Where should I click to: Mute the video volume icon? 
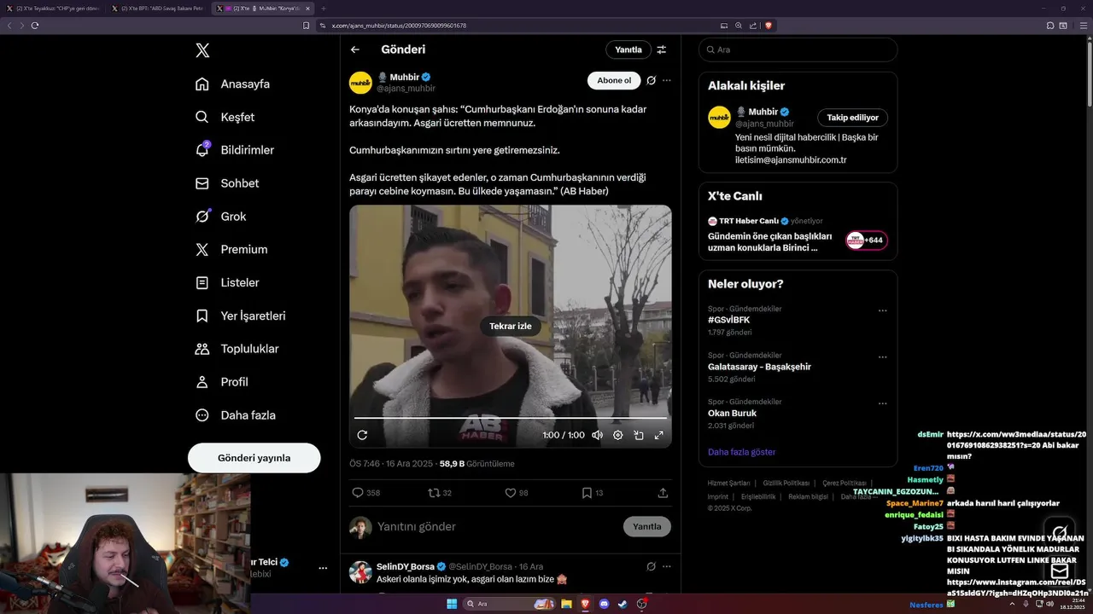tap(597, 435)
